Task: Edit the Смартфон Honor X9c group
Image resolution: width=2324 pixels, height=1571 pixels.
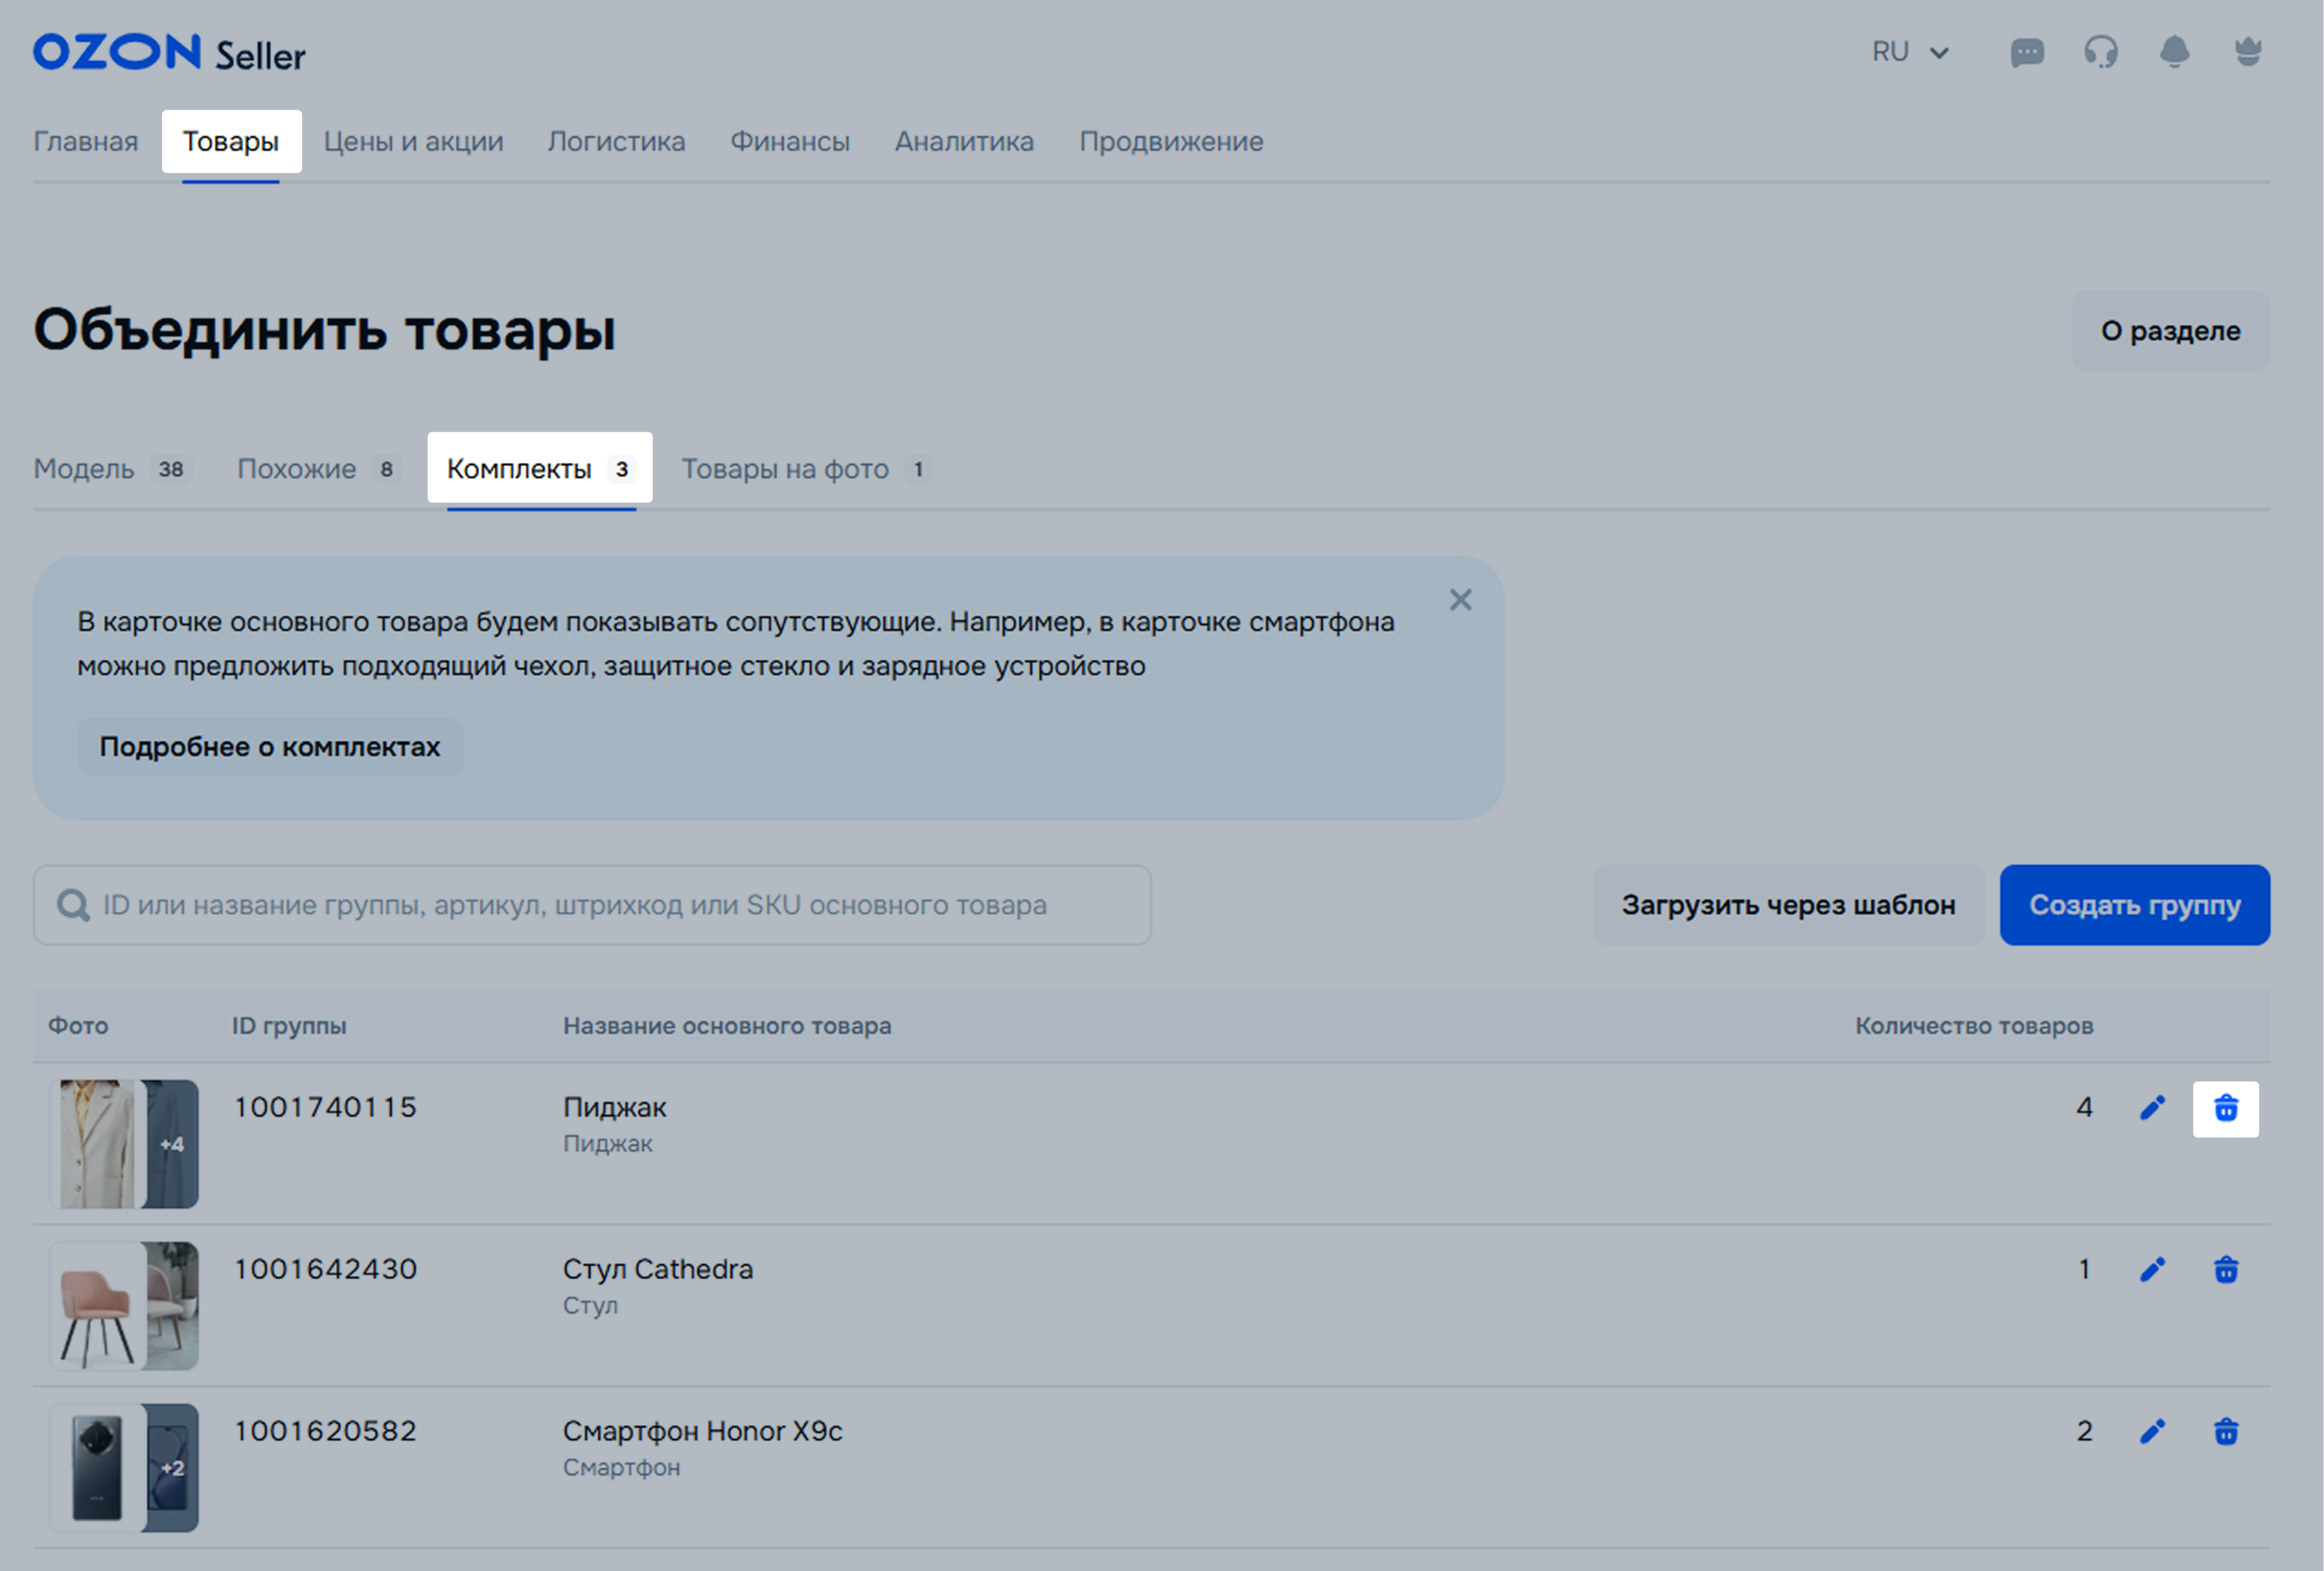Action: point(2152,1432)
